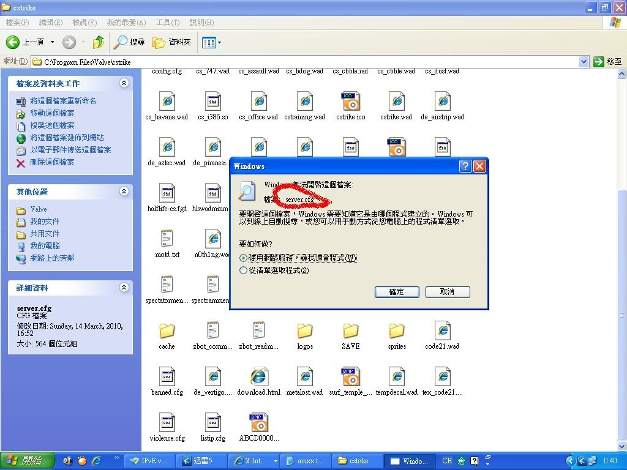Image resolution: width=627 pixels, height=470 pixels.
Task: Select the cstrike.wad file icon
Action: (x=397, y=101)
